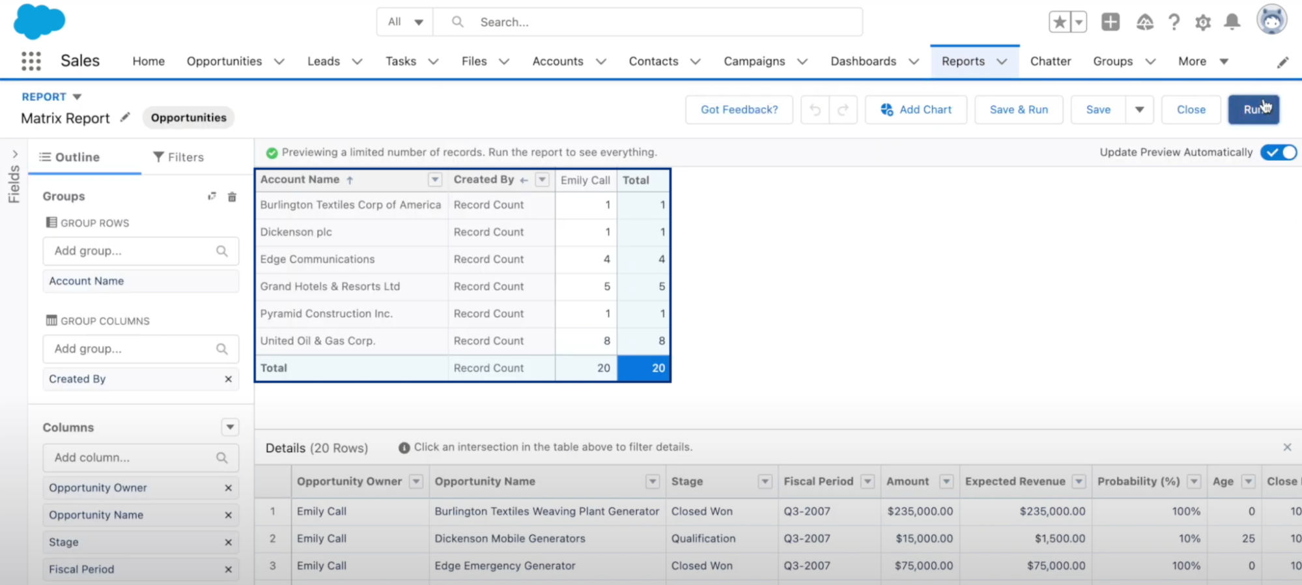Click the Save button
1302x585 pixels.
coord(1098,110)
